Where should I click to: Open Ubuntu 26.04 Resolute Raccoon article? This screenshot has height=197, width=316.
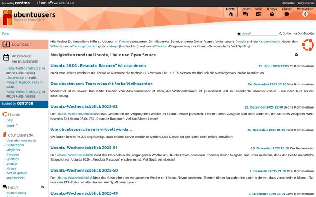(x=98, y=66)
